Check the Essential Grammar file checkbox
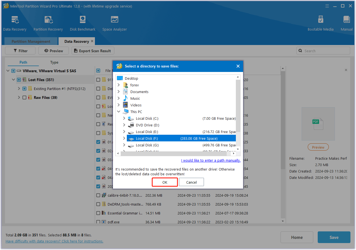356x250 pixels. (98, 213)
